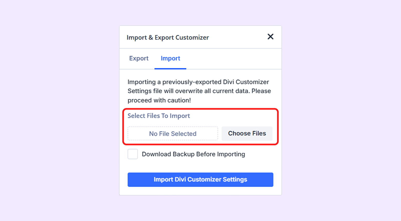The width and height of the screenshot is (401, 221).
Task: Select the Import tab
Action: coord(170,58)
